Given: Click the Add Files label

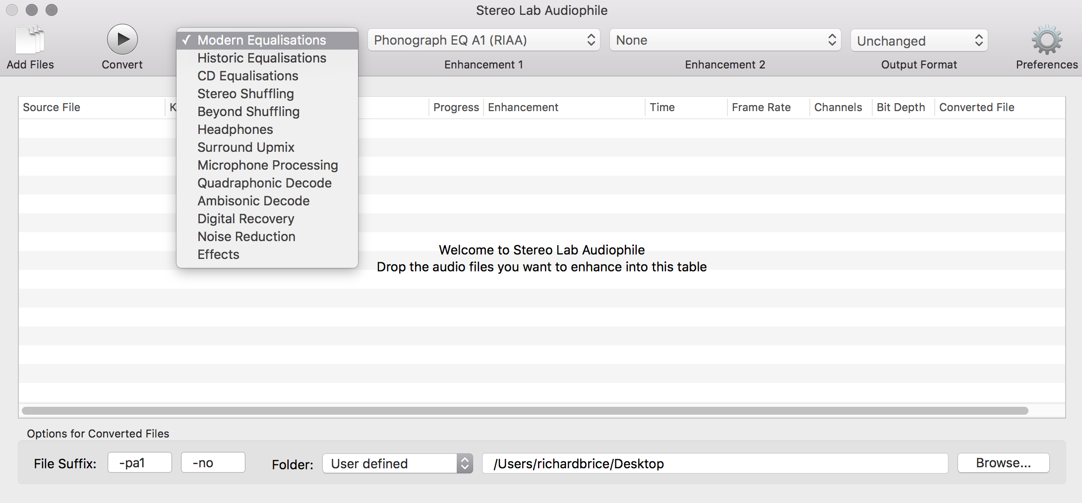Looking at the screenshot, I should (30, 64).
